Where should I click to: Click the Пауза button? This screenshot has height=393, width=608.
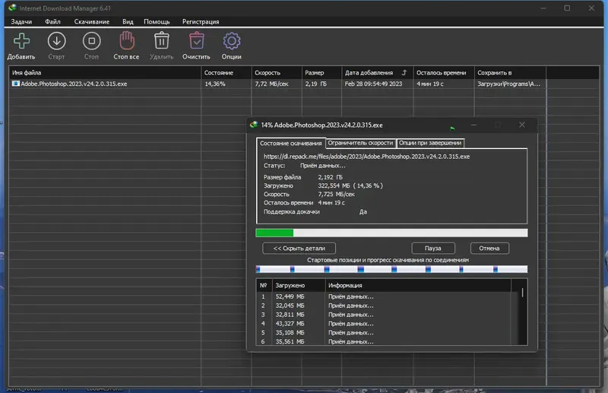(x=432, y=249)
